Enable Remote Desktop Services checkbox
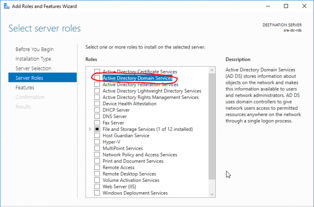Screen dimensions: 314x207 tap(97, 174)
